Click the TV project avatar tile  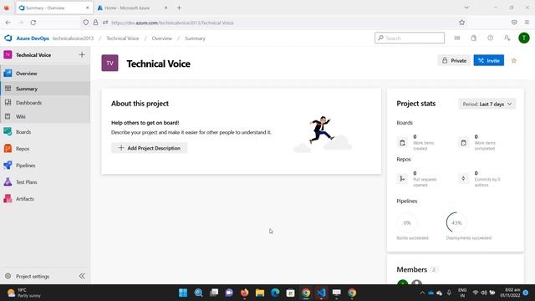pyautogui.click(x=110, y=63)
